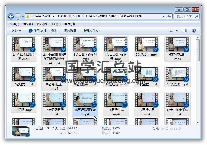Minimize the Explorer window

click(x=179, y=10)
